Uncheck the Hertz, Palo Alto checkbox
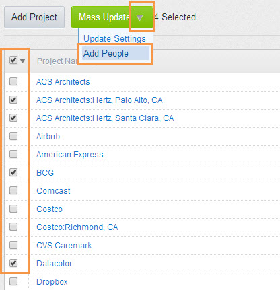The image size is (280, 290). (x=13, y=100)
